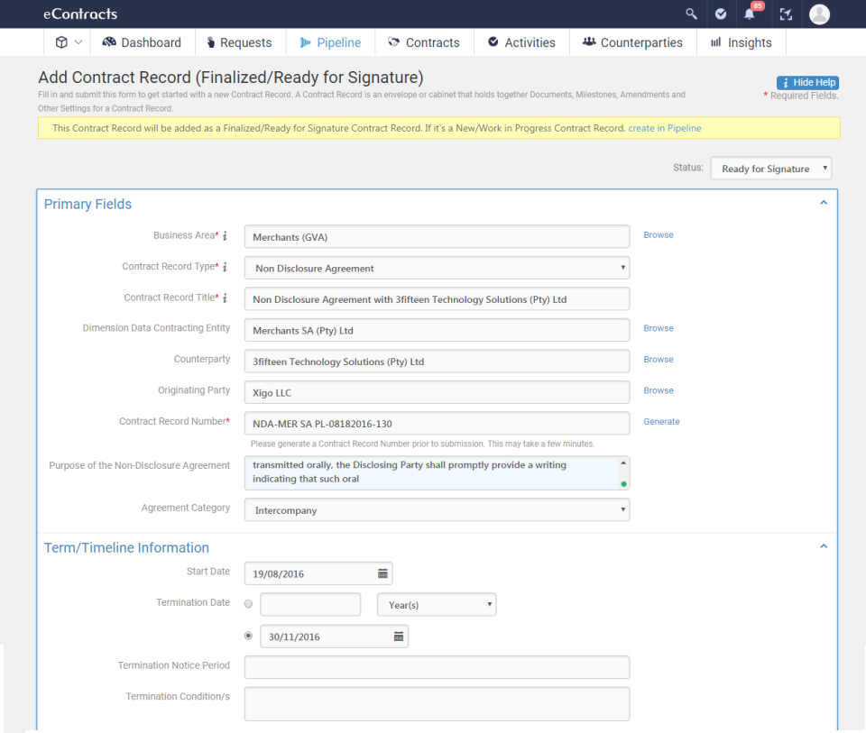
Task: Click the checkmark status icon in top bar
Action: (720, 14)
